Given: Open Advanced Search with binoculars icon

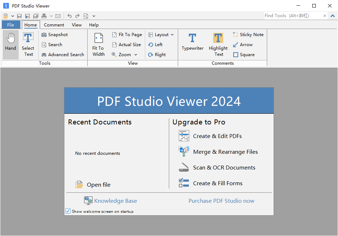Looking at the screenshot, I should [63, 54].
